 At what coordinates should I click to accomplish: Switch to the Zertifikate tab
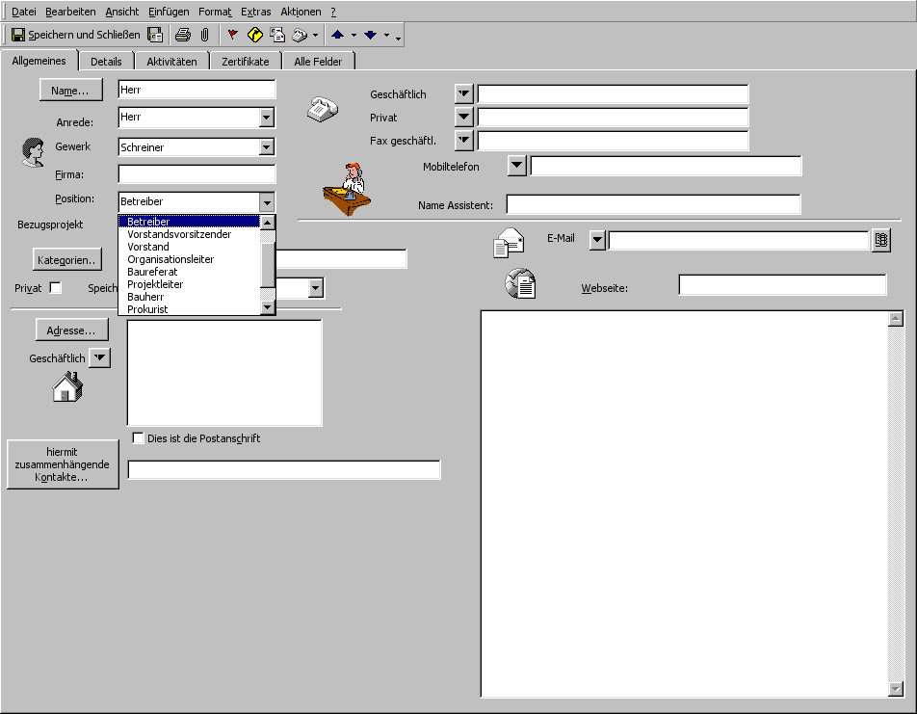click(x=245, y=62)
